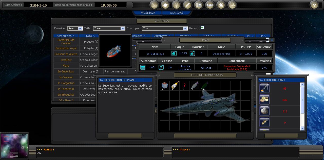Open the Croiseur de guerre plan
The image size is (324, 160).
[x=66, y=54]
